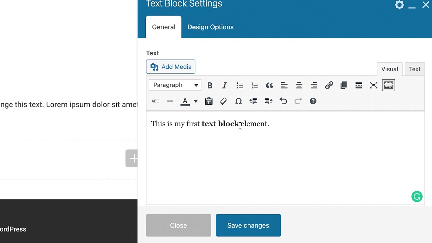Toggle bold formatting in editor toolbar
The height and width of the screenshot is (243, 432).
[210, 85]
